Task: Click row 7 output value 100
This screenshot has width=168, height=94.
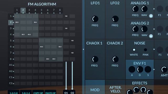Action: (72, 53)
